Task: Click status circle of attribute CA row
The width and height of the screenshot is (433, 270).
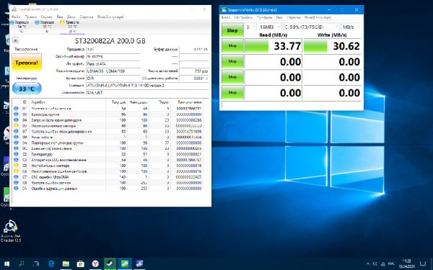Action: 16,189
